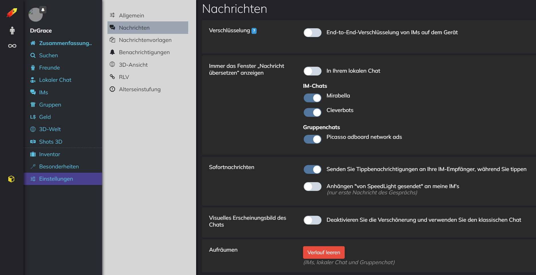Click the red Verlauf leeren button
The width and height of the screenshot is (536, 275).
[x=324, y=252]
